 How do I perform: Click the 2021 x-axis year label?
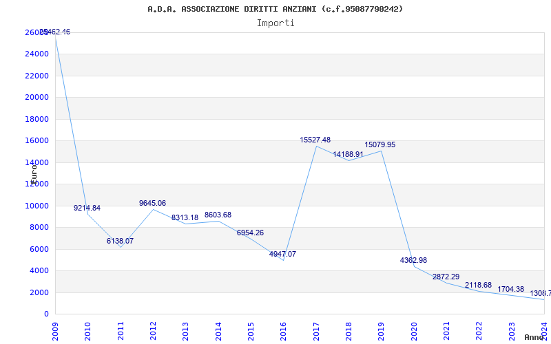tap(446, 332)
